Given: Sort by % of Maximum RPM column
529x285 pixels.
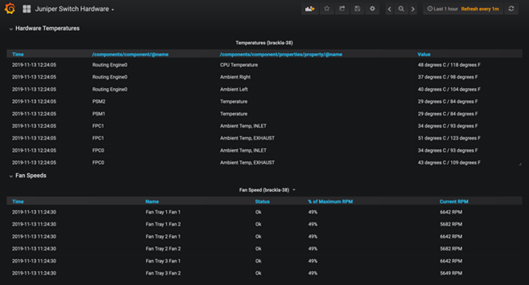Looking at the screenshot, I should click(x=331, y=202).
